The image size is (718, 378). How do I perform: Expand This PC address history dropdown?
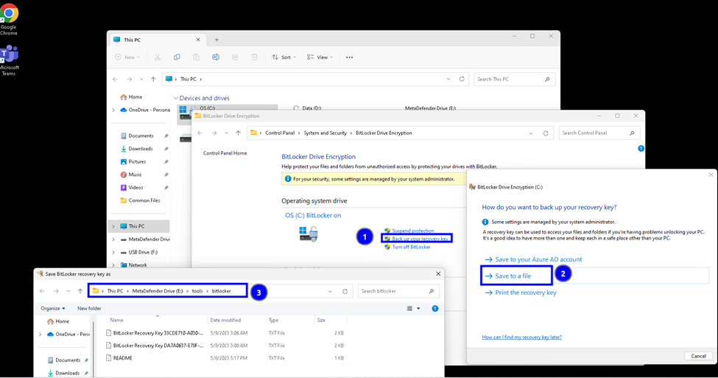coord(448,80)
